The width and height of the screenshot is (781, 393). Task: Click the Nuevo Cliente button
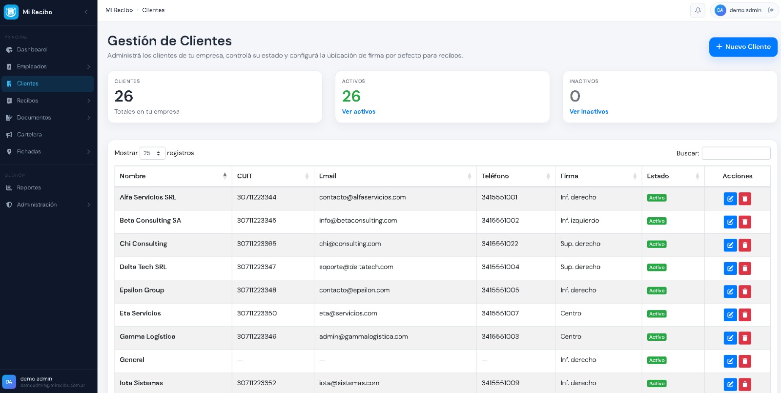coord(743,47)
